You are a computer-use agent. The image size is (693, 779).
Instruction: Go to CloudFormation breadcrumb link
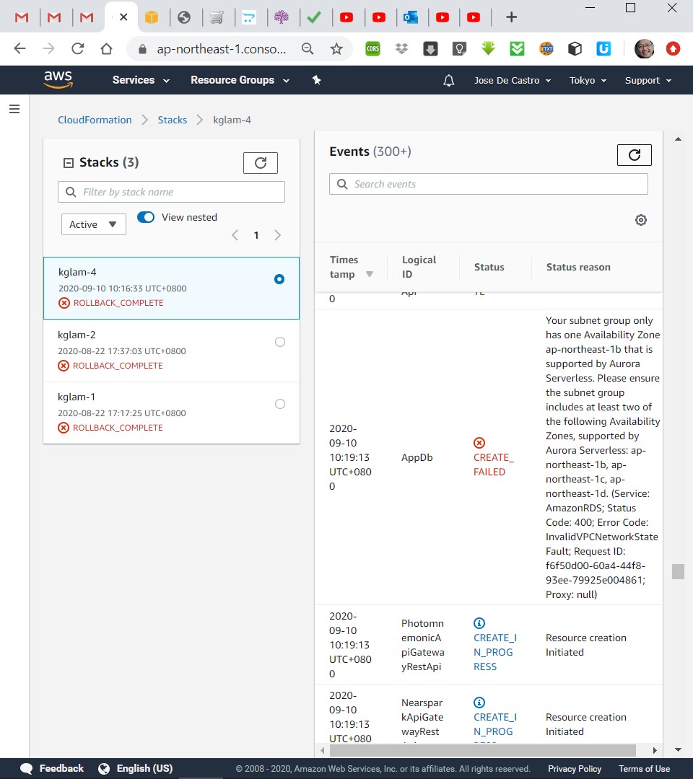[95, 120]
